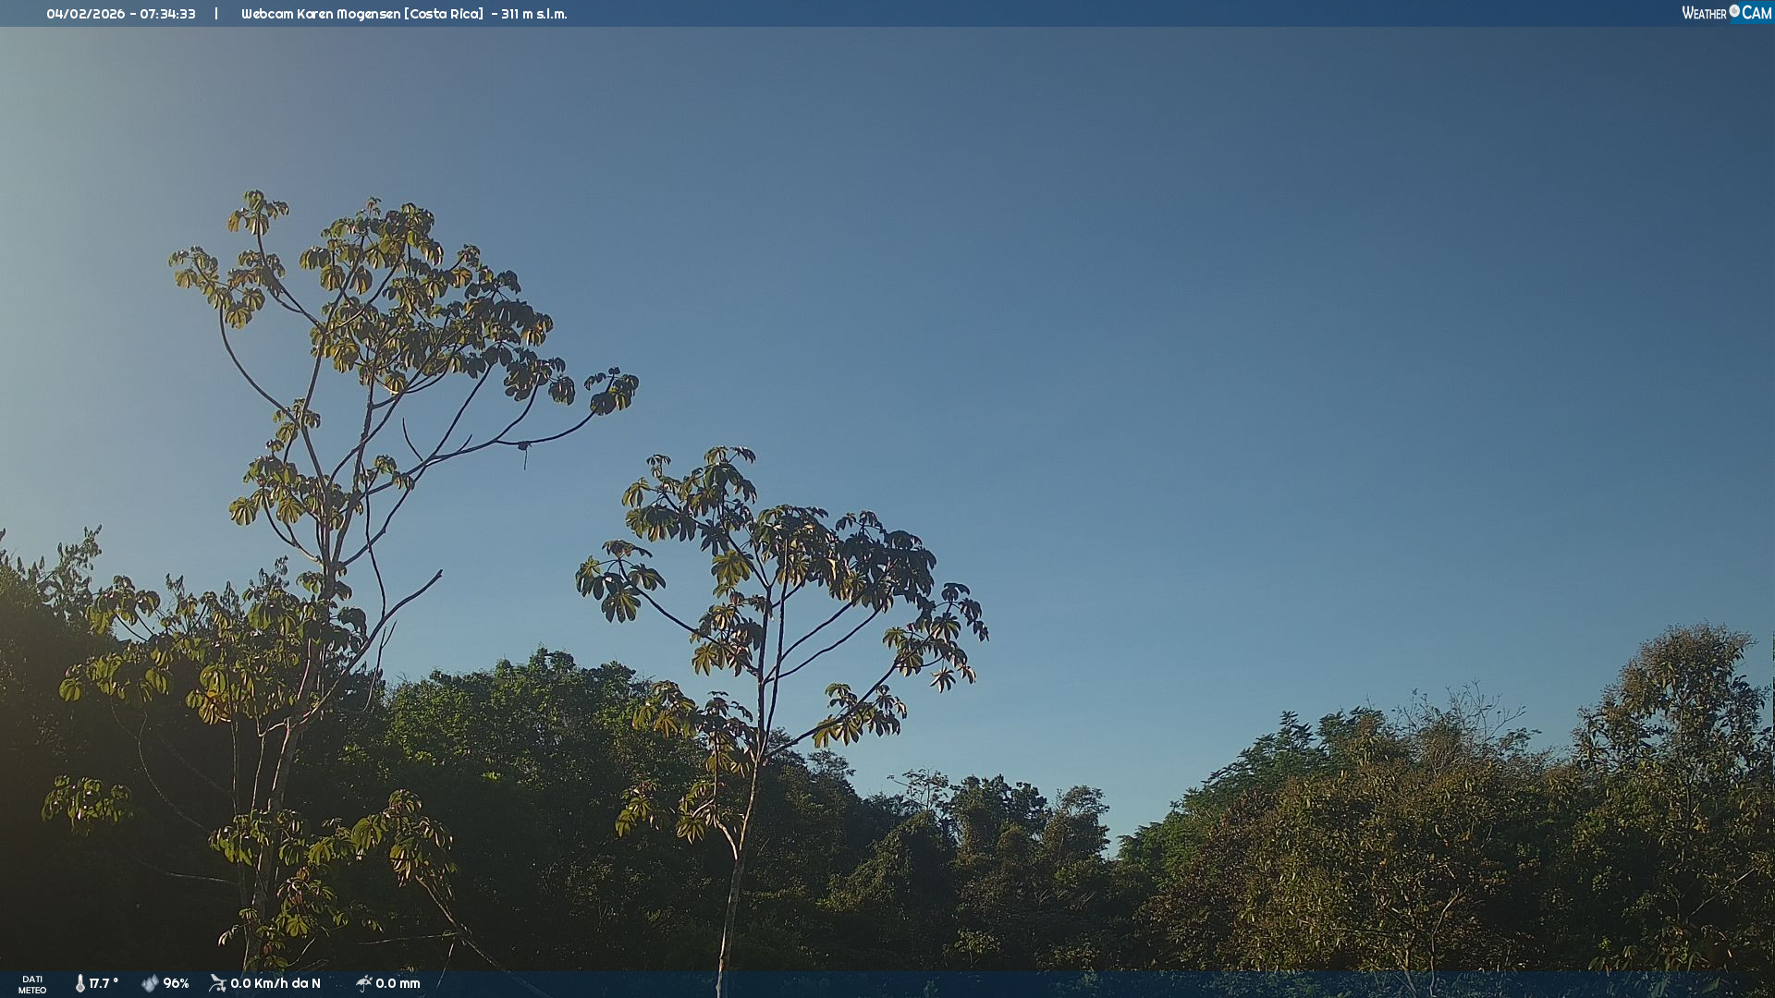The image size is (1775, 998).
Task: Click the 04/02/2026 date stamp
Action: (85, 14)
